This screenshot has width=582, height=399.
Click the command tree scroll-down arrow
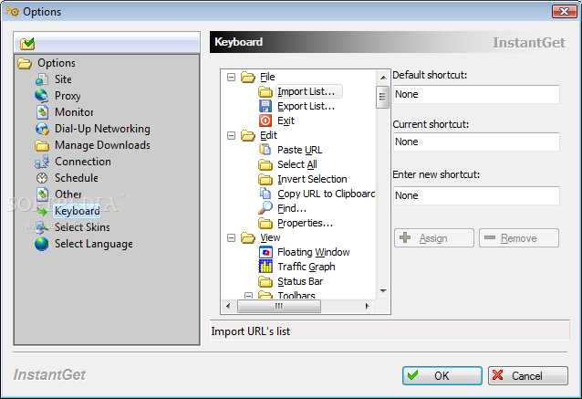[x=383, y=290]
